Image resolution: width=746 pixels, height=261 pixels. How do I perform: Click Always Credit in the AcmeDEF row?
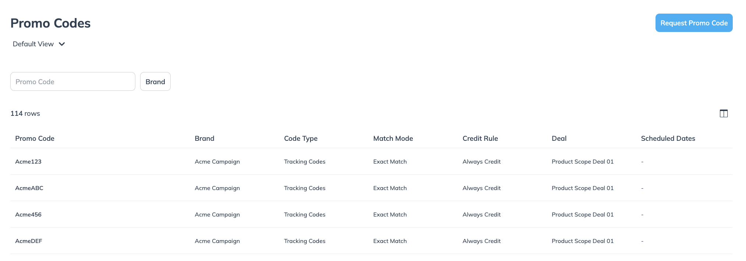[482, 241]
